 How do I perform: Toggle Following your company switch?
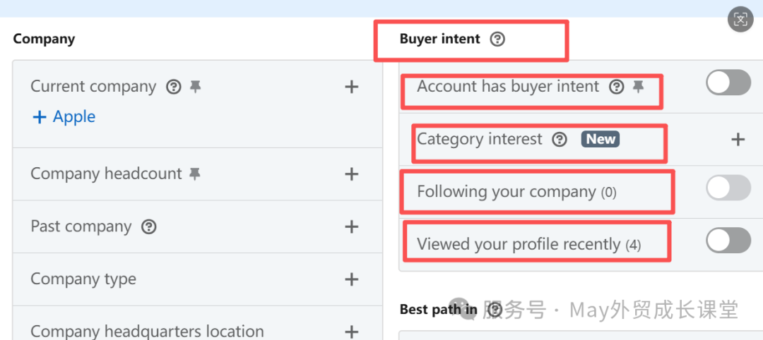pos(728,188)
